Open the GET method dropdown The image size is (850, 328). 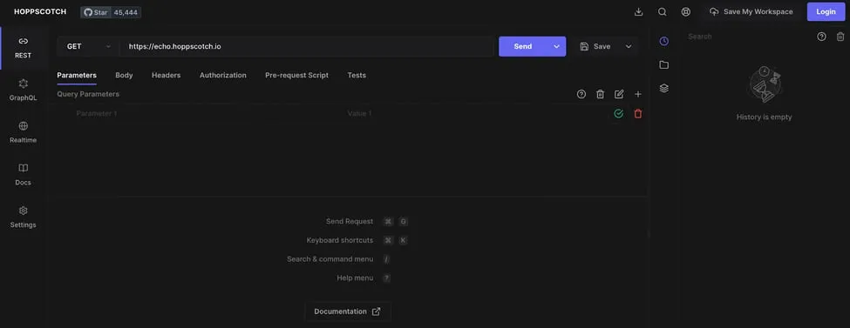click(x=88, y=47)
